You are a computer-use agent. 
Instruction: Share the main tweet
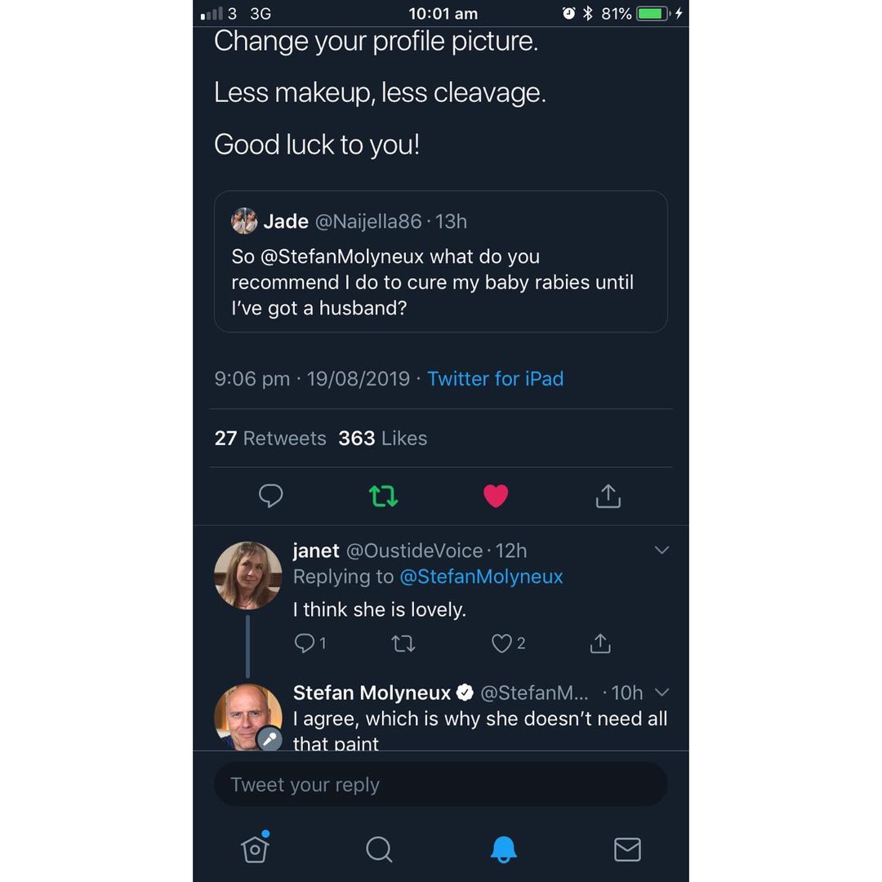click(608, 496)
